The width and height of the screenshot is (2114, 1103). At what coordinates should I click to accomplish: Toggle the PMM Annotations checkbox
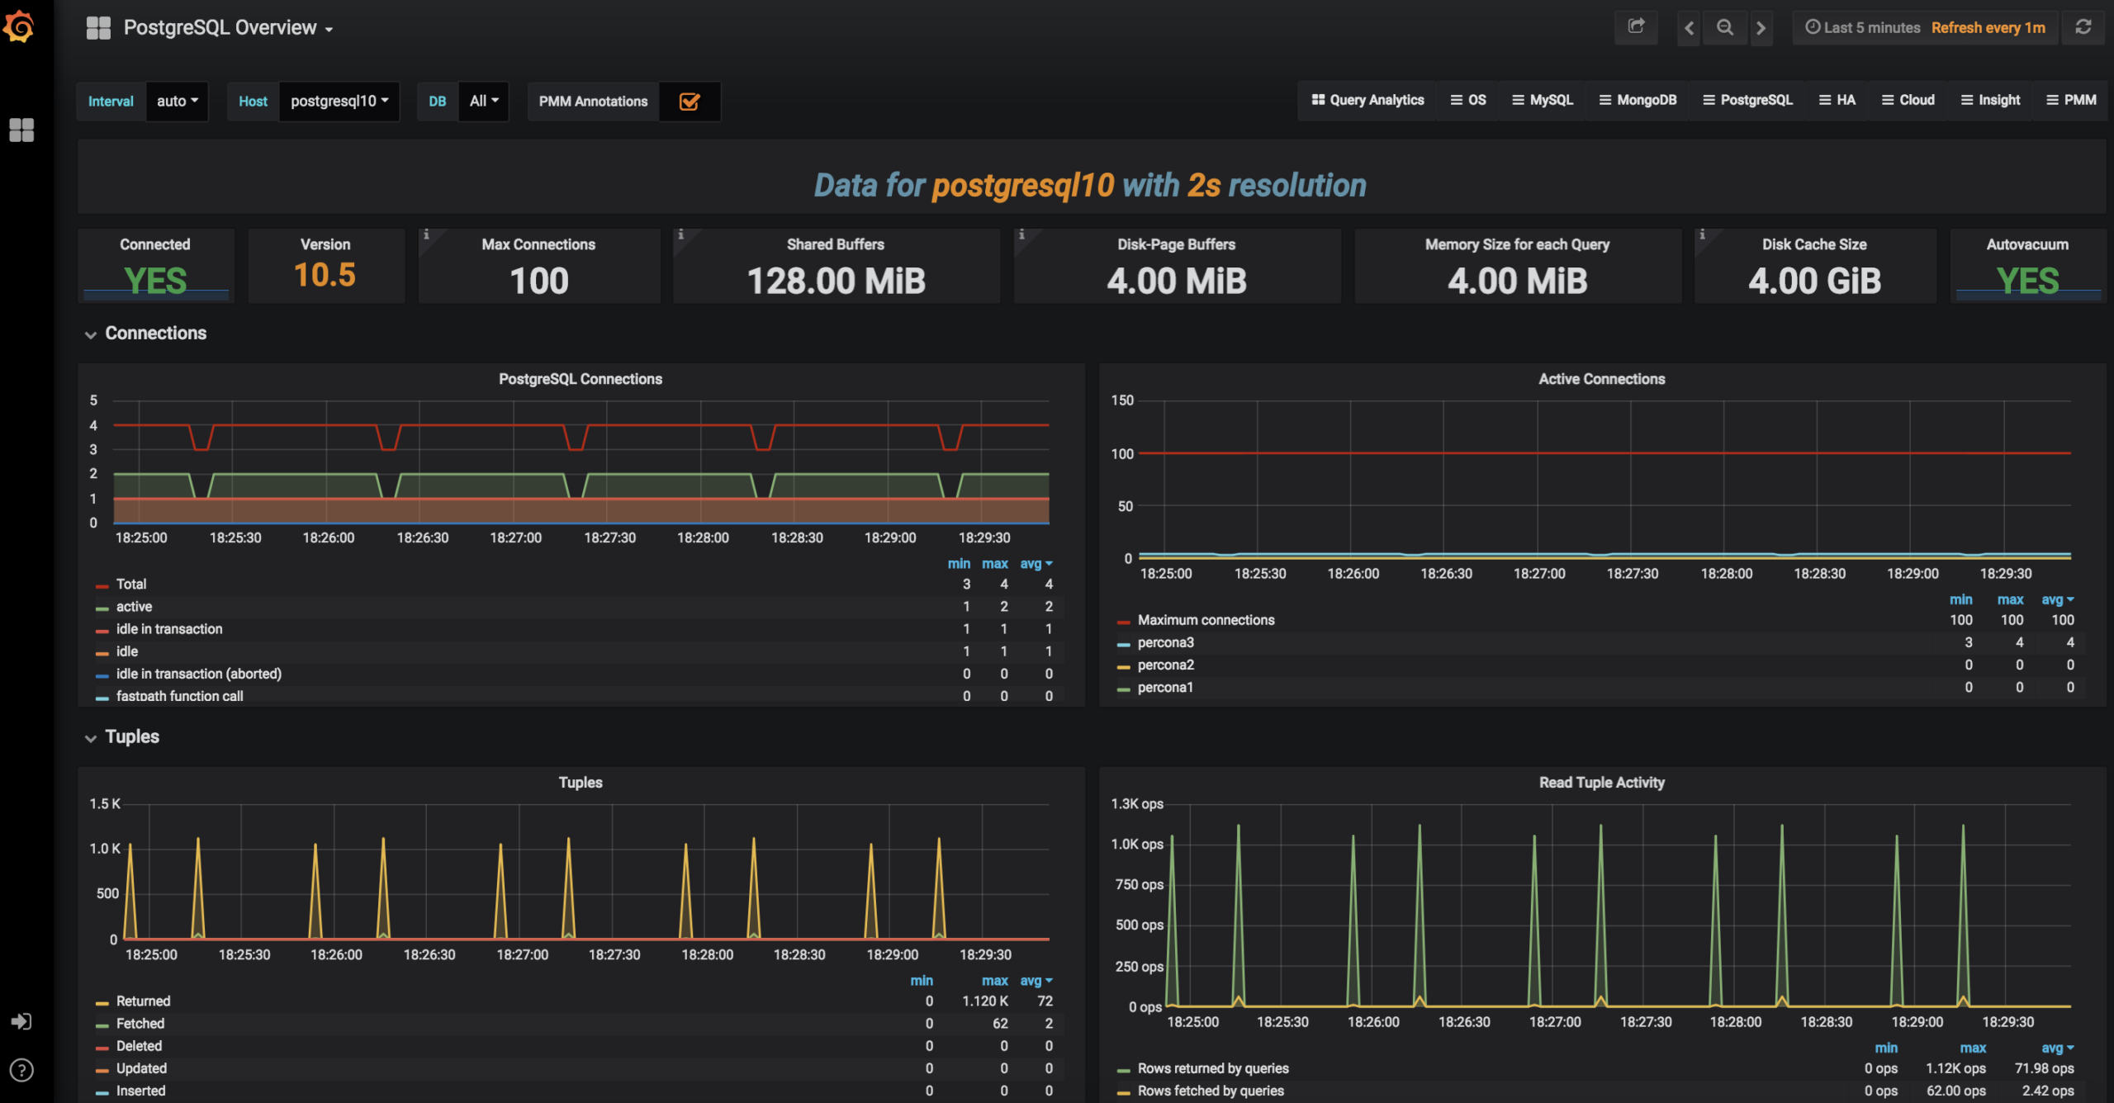point(690,102)
